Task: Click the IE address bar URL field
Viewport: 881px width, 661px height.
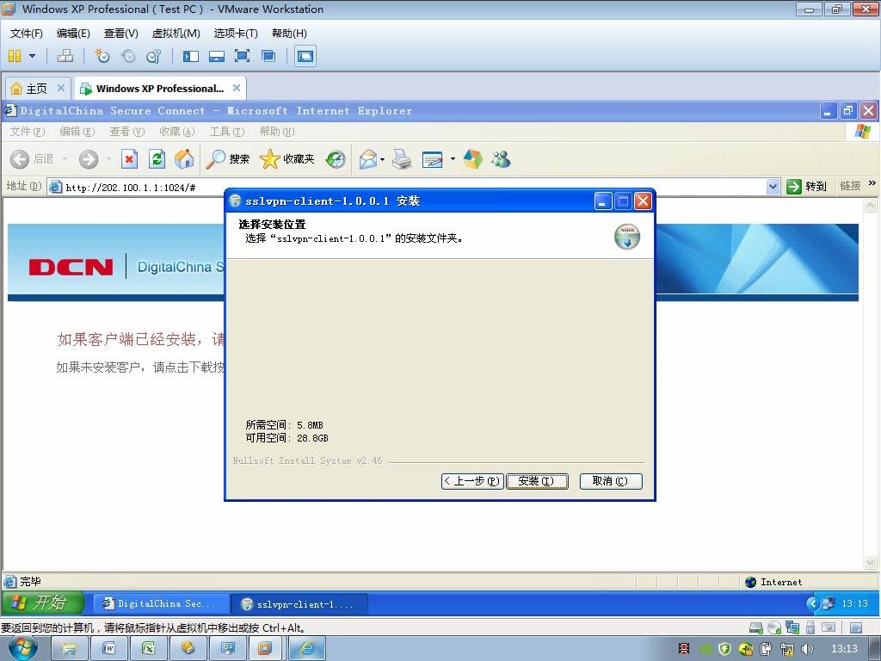Action: click(x=407, y=187)
